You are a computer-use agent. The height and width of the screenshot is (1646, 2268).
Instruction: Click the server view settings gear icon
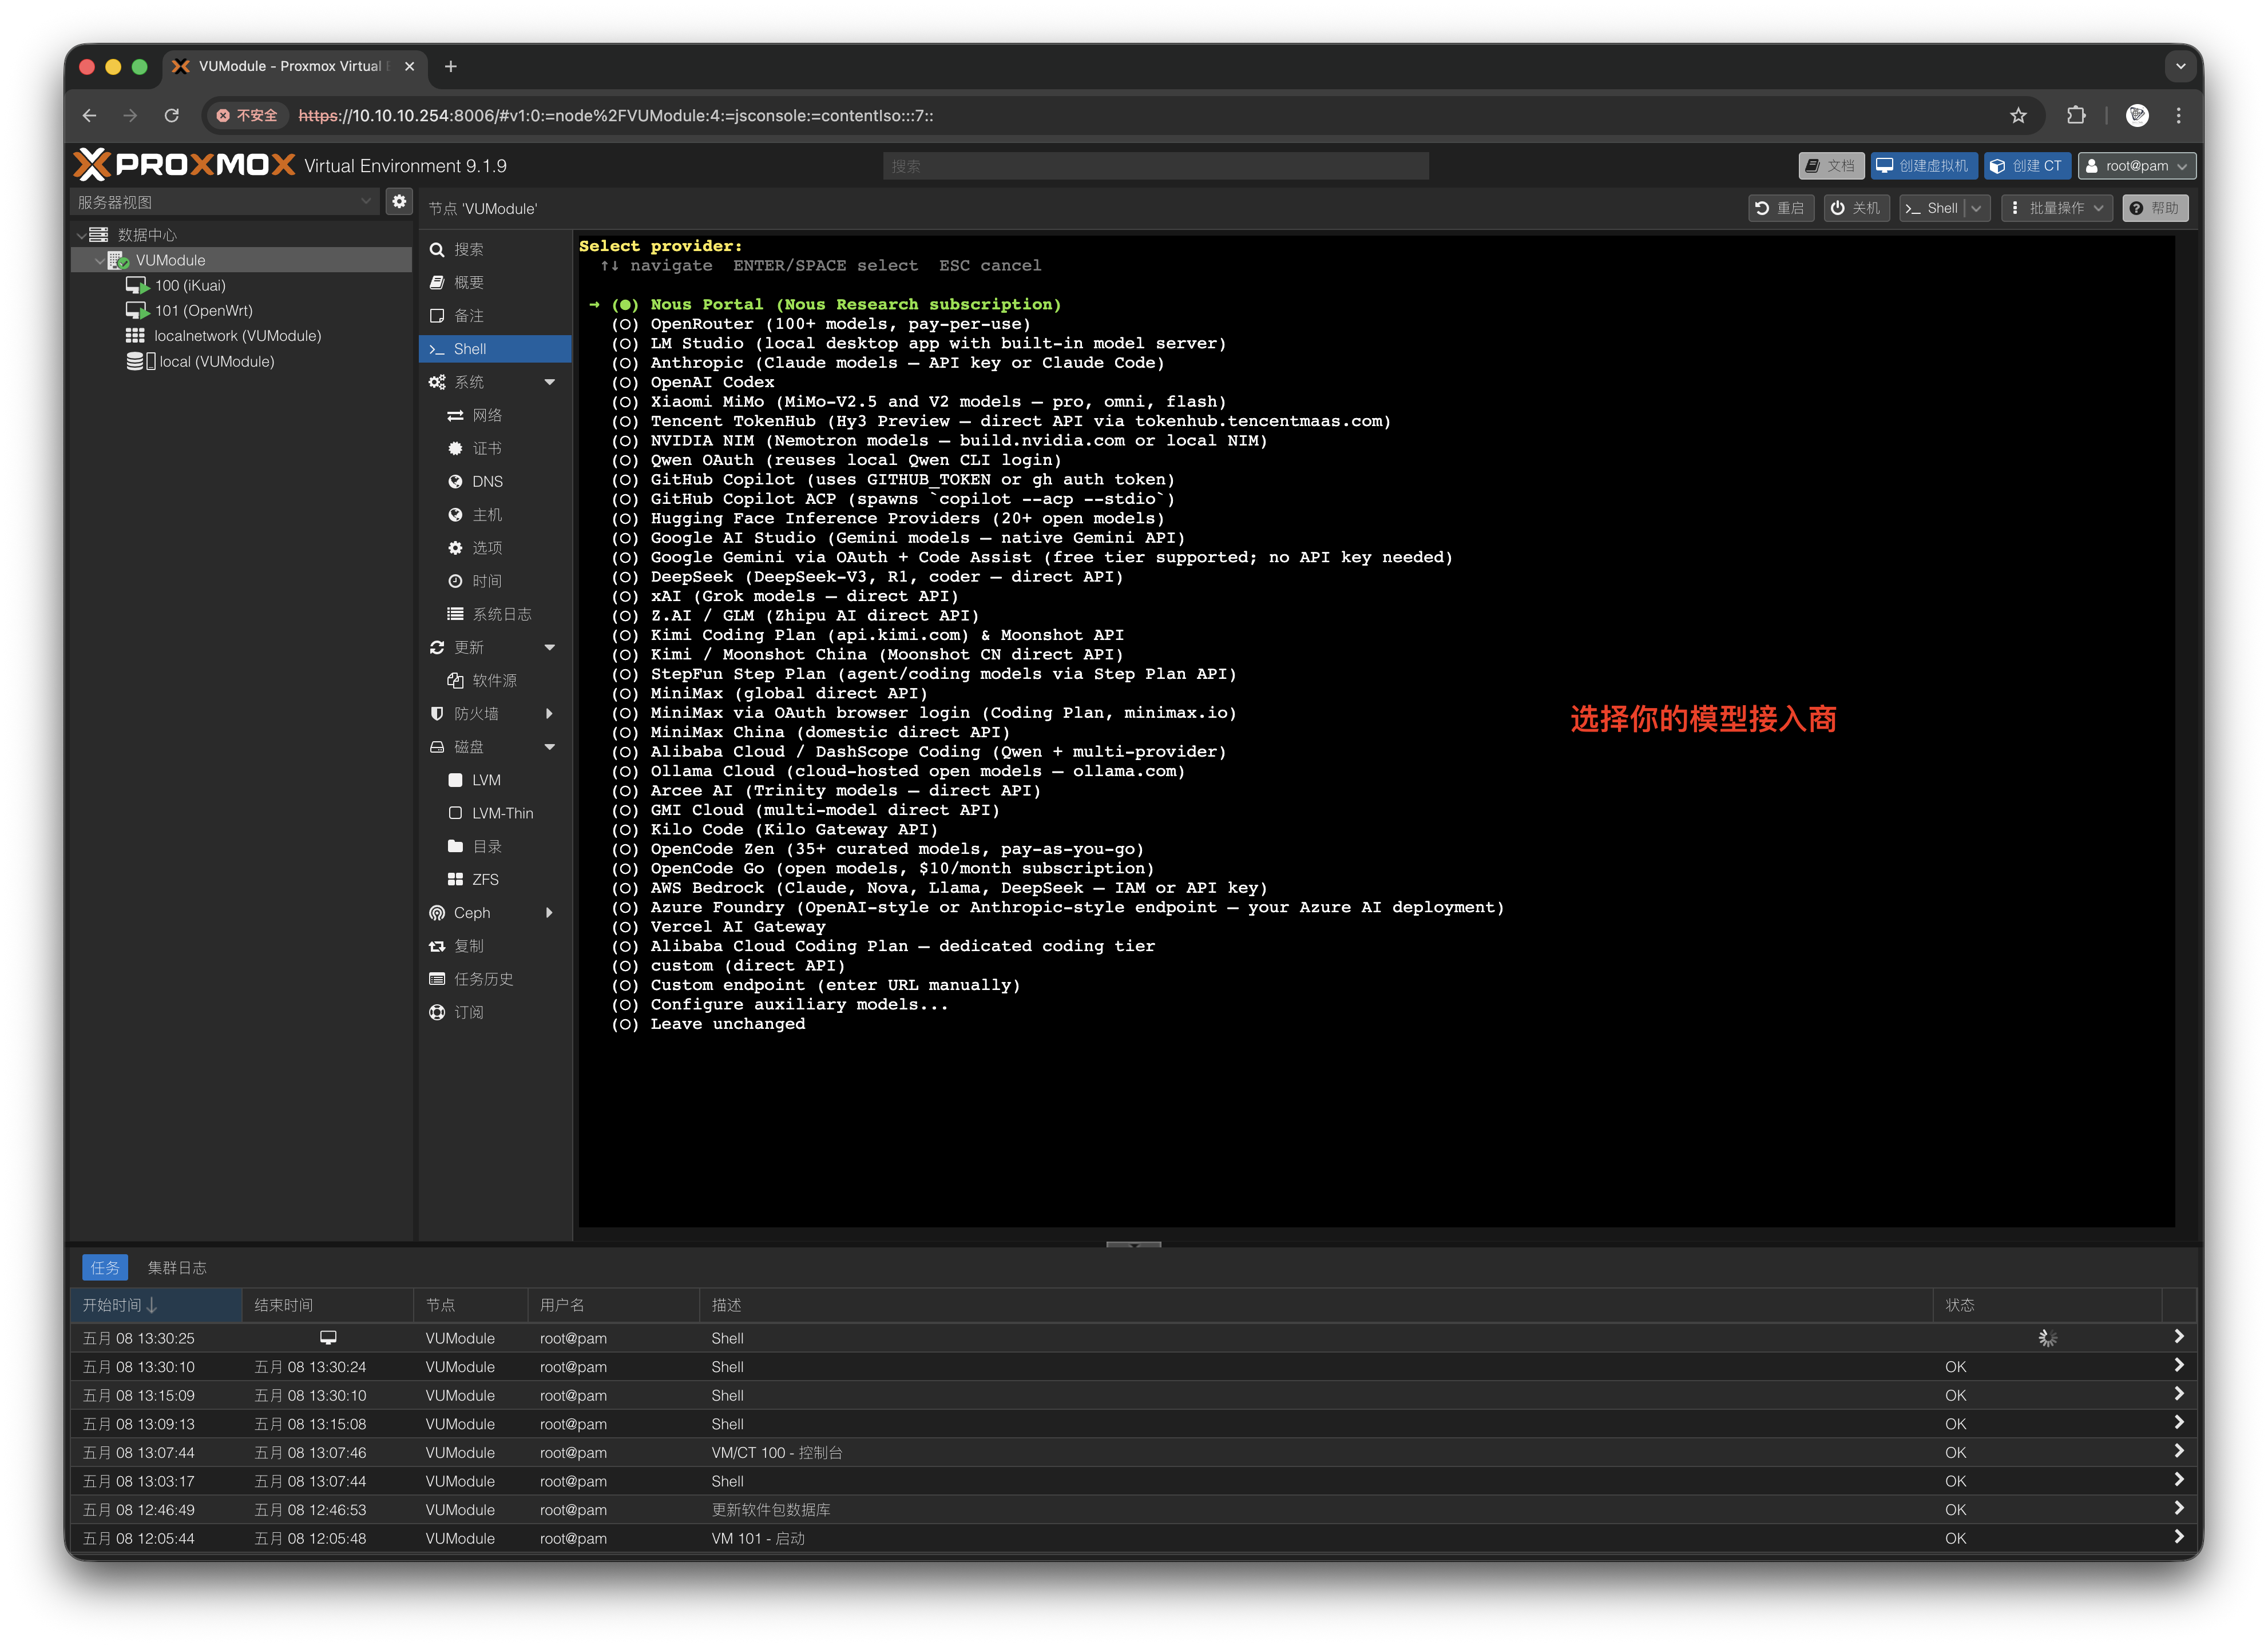[399, 202]
